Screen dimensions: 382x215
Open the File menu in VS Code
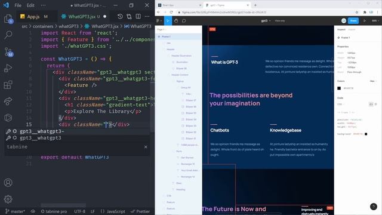pyautogui.click(x=18, y=5)
